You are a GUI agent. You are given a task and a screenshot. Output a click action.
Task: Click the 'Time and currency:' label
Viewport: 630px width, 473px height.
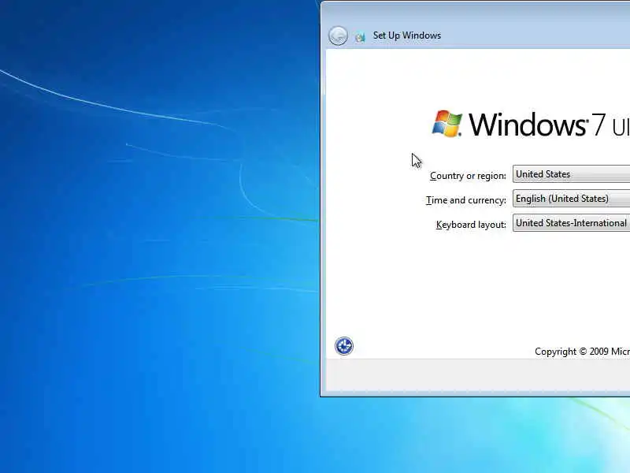[466, 200]
